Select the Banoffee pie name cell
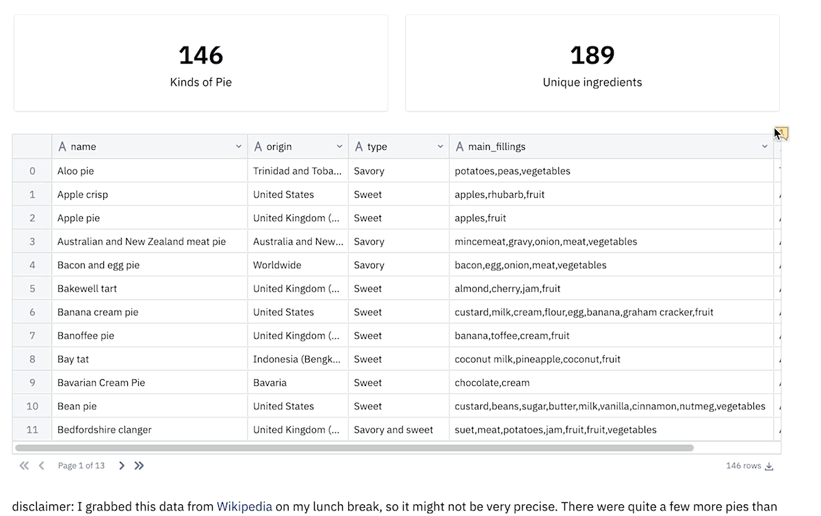This screenshot has height=516, width=821. 150,335
